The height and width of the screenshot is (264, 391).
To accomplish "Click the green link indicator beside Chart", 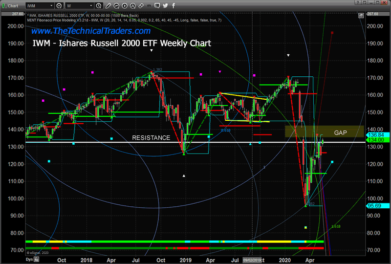I will (4, 5).
